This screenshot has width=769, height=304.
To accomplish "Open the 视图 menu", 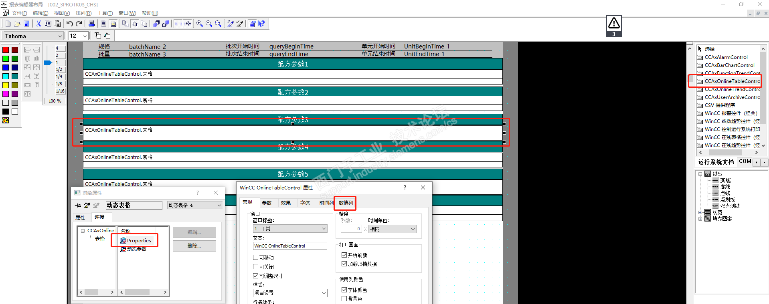I will 62,13.
